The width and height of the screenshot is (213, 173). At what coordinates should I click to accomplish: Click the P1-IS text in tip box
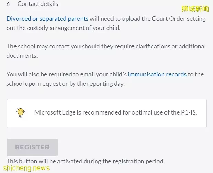tap(189, 112)
